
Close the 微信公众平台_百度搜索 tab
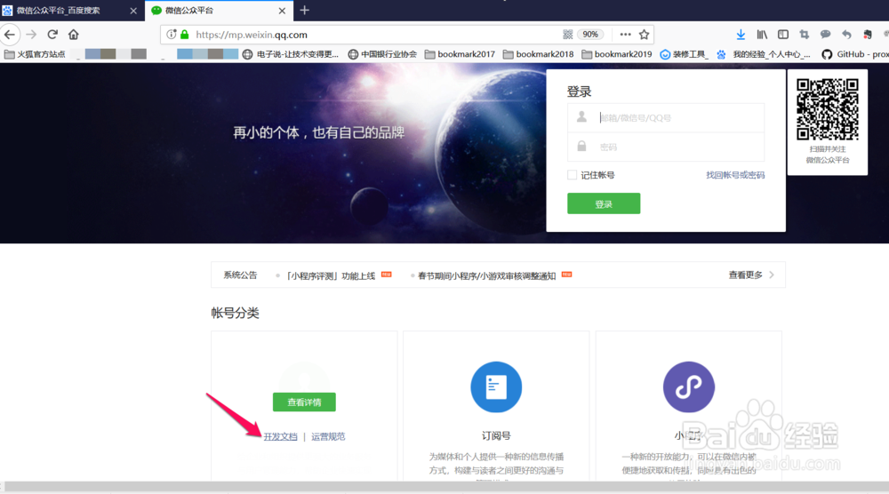coord(133,11)
